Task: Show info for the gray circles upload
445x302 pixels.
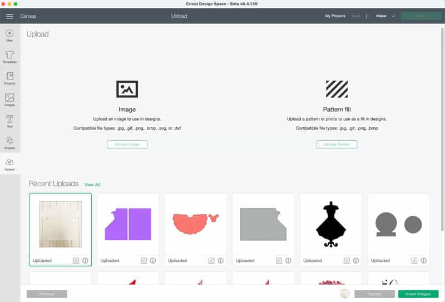Action: click(x=423, y=260)
